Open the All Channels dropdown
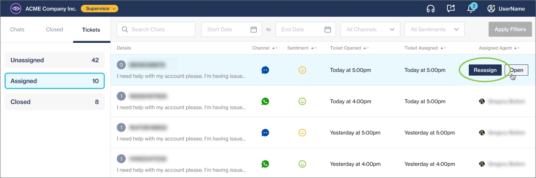Viewport: 536px width, 178px height. click(x=370, y=30)
